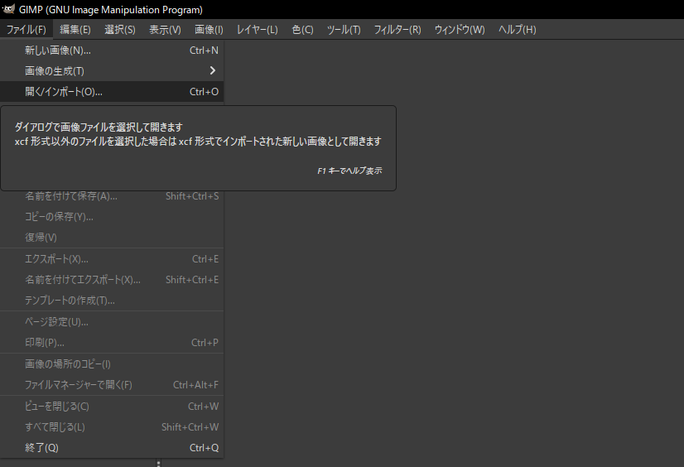The image size is (684, 467).
Task: Select 開く/インポート(O)... menu entry
Action: coord(112,92)
